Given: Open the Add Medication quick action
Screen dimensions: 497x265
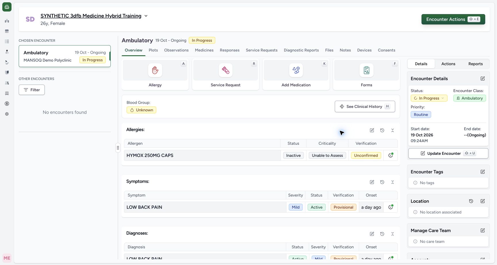Looking at the screenshot, I should (x=296, y=75).
